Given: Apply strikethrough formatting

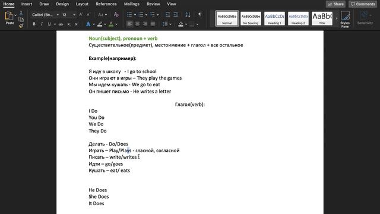Looking at the screenshot, I should pyautogui.click(x=61, y=24).
